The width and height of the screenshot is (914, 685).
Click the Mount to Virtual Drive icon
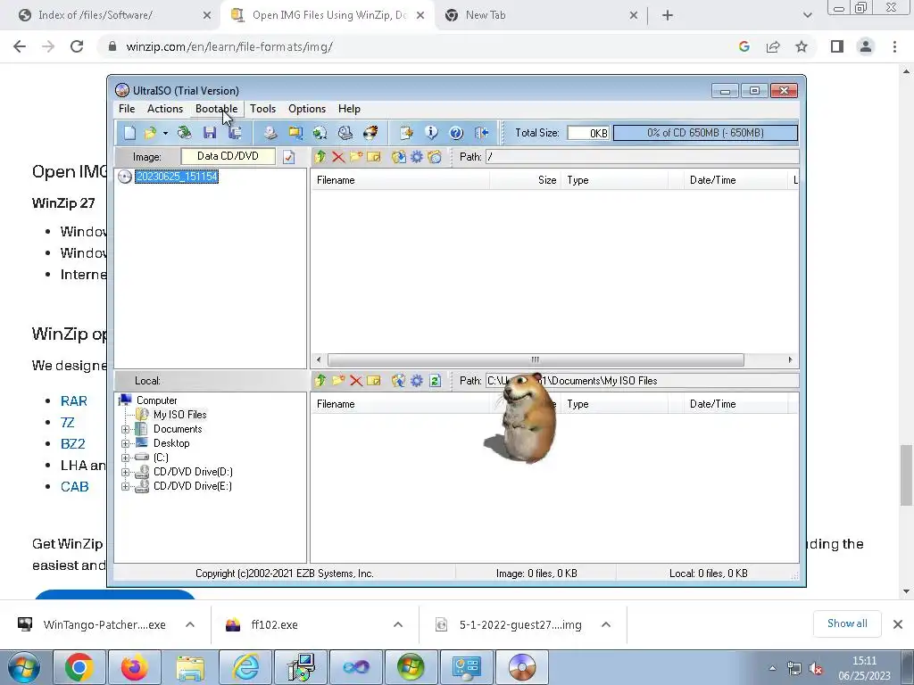pyautogui.click(x=345, y=133)
